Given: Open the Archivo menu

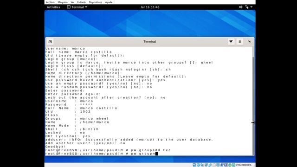Looking at the screenshot, I should 50,2.
